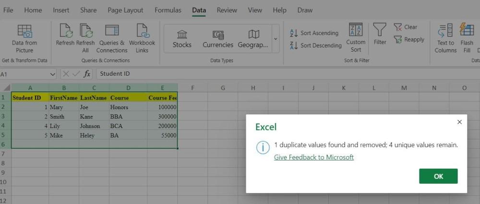Screen dimensions: 480x204
Task: Click the Student ID header cell
Action: 30,98
